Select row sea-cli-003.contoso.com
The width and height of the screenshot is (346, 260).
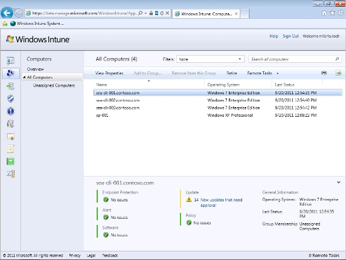(x=218, y=108)
